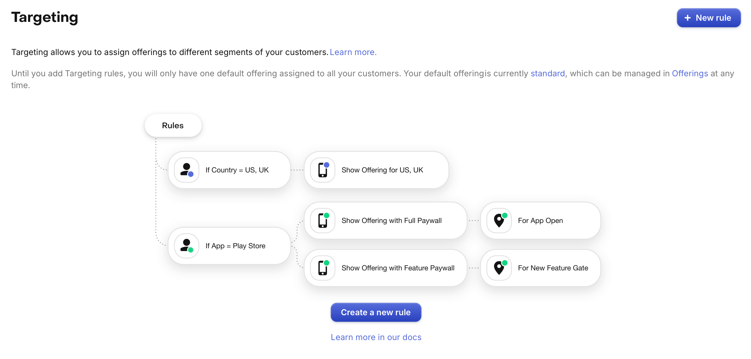This screenshot has height=359, width=751.
Task: Go to the Offerings link
Action: [x=690, y=74]
